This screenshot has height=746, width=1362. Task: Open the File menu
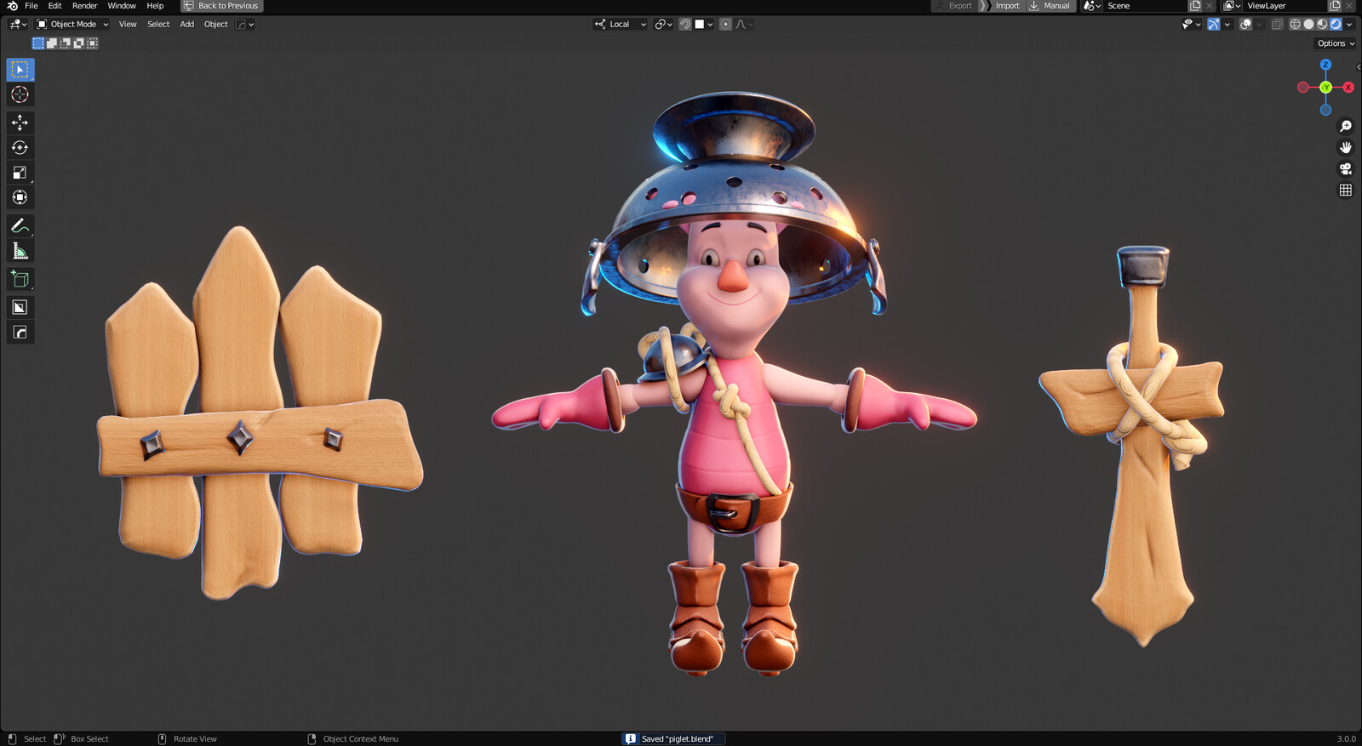click(31, 6)
